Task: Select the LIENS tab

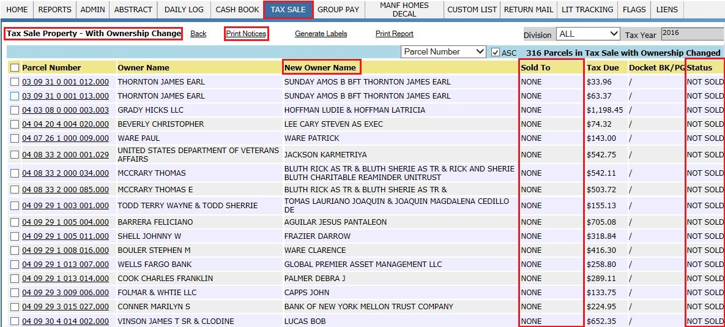Action: click(666, 10)
